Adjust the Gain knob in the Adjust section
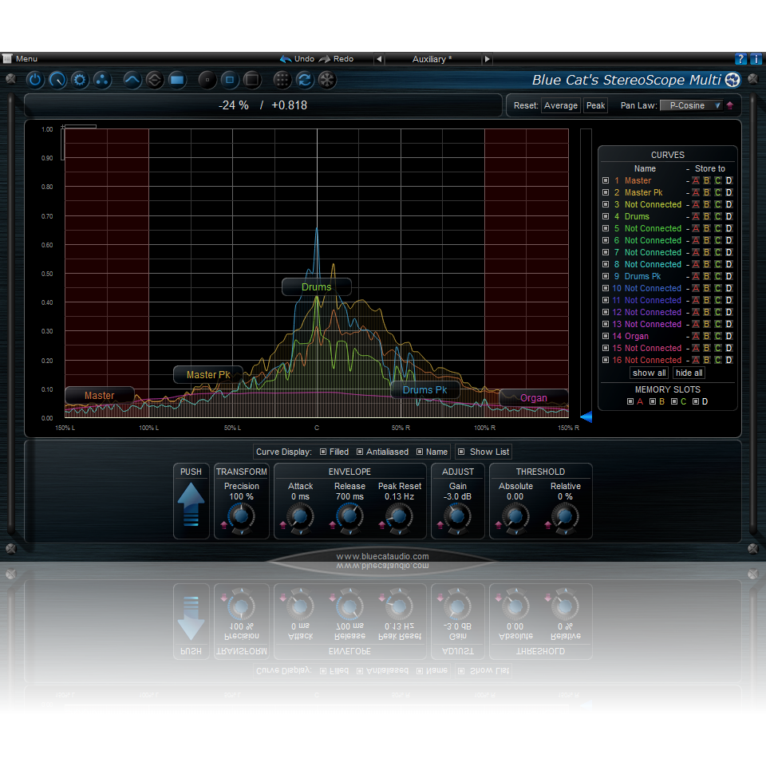The height and width of the screenshot is (766, 766). coord(457,517)
